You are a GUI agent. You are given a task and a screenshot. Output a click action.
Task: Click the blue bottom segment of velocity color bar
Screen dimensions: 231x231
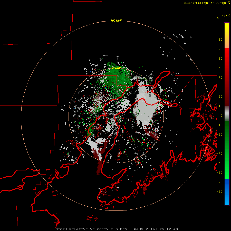(227, 192)
